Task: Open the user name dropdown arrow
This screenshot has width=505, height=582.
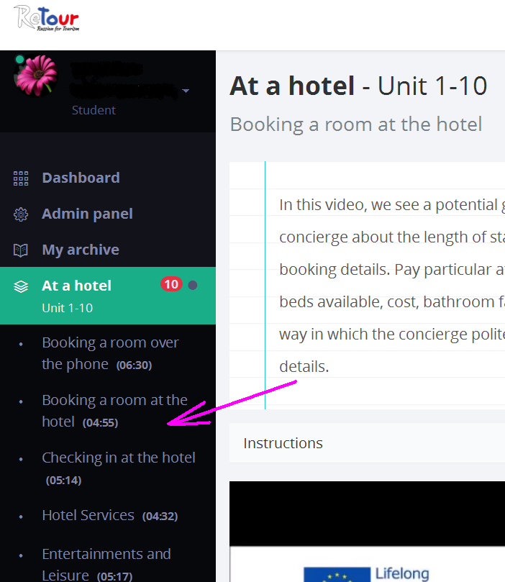Action: point(186,91)
